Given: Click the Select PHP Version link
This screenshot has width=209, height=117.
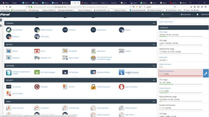Looking at the screenshot, I should click(x=132, y=72).
